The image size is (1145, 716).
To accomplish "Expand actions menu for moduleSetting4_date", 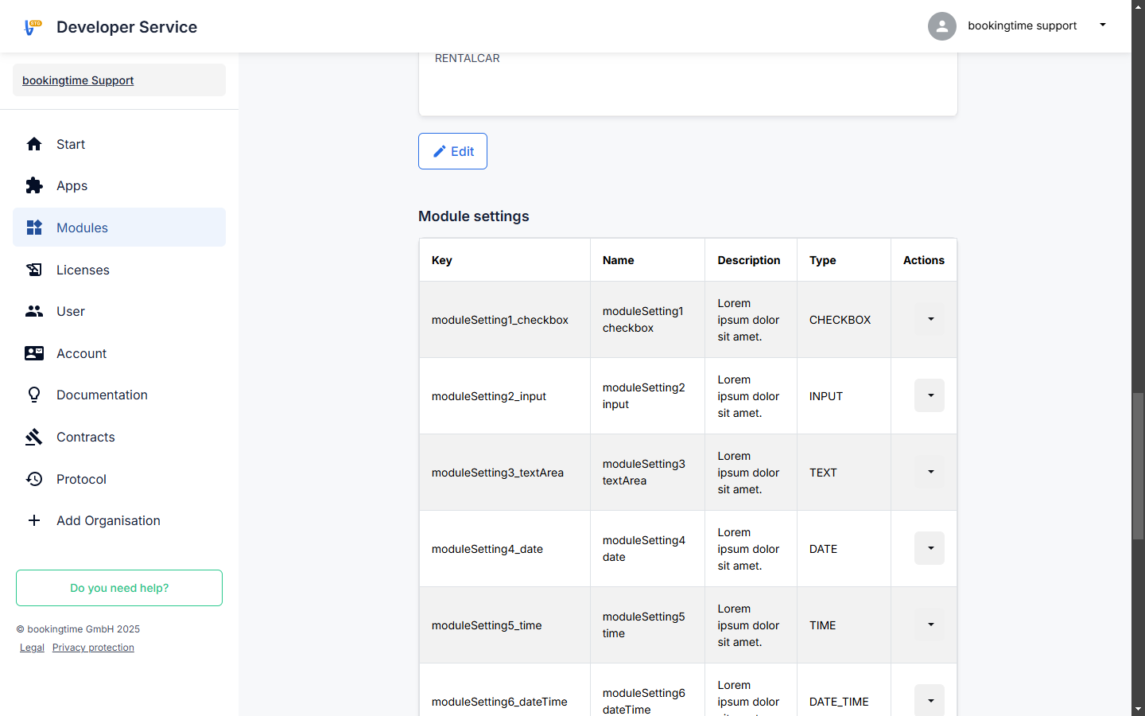I will click(930, 548).
